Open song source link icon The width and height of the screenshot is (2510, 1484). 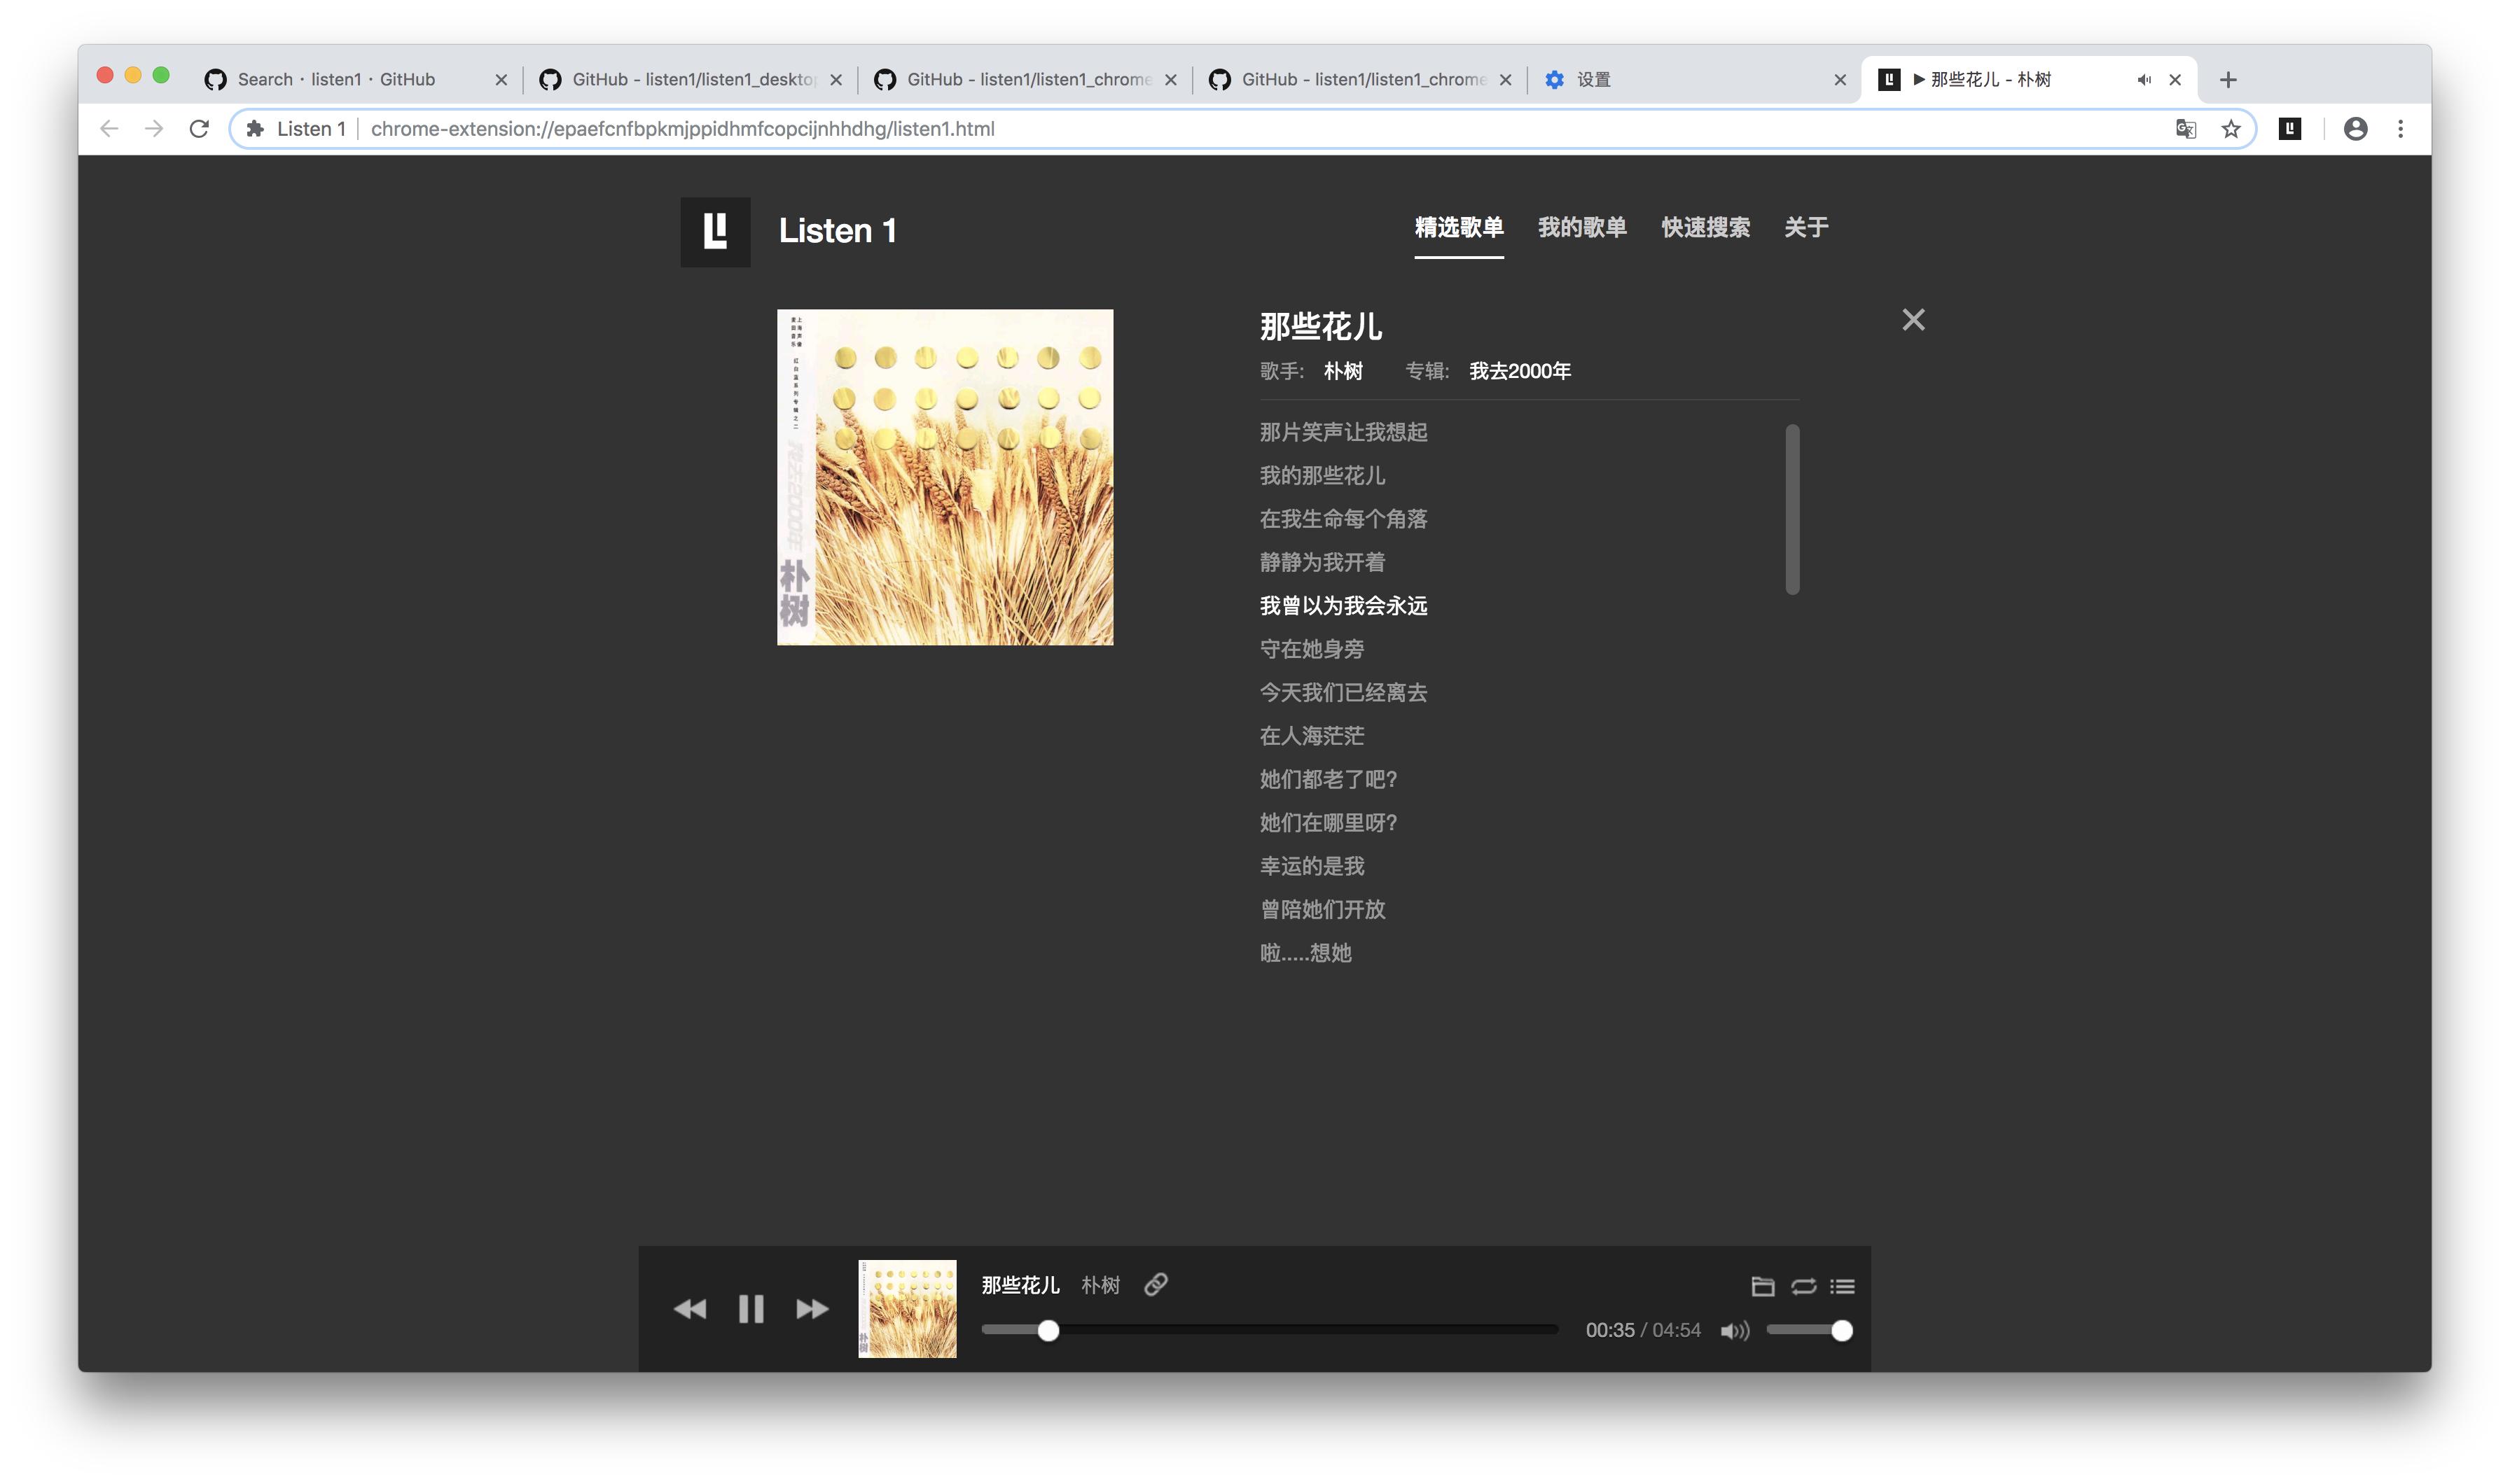click(1156, 1285)
